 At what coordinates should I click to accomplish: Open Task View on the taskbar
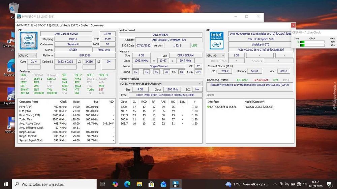pyautogui.click(x=102, y=184)
